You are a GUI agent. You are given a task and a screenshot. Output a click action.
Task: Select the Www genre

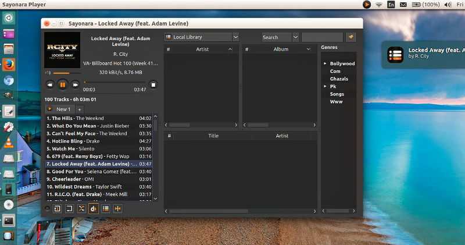tap(337, 102)
